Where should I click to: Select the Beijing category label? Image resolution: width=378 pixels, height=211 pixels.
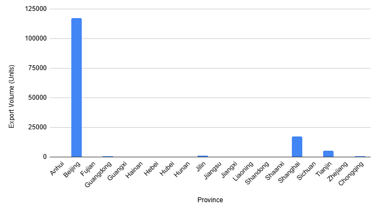tap(72, 169)
